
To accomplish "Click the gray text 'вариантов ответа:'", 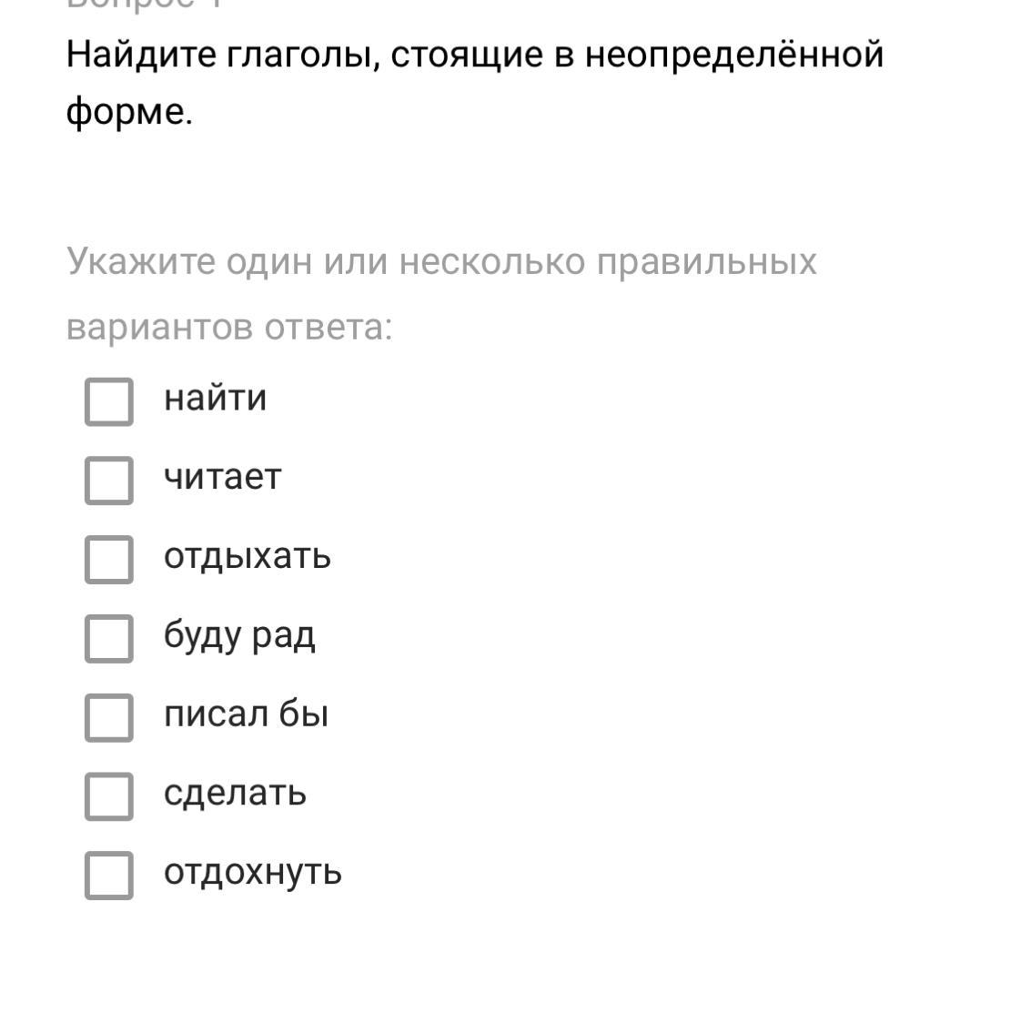I will 229,327.
